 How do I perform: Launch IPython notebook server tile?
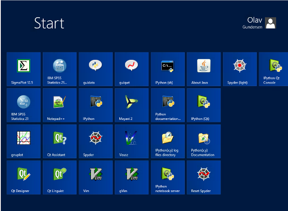click(168, 177)
